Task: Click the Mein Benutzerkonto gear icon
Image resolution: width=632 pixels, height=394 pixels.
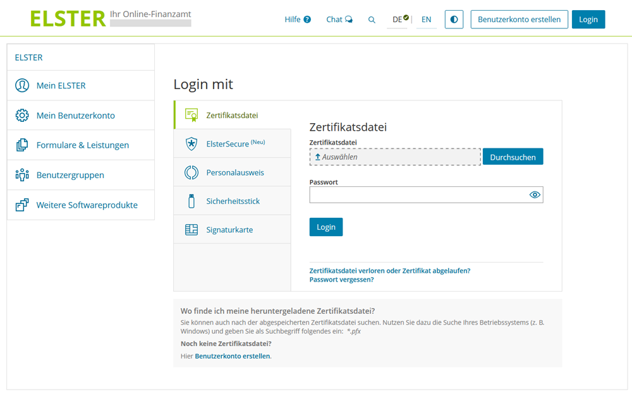Action: pyautogui.click(x=22, y=116)
